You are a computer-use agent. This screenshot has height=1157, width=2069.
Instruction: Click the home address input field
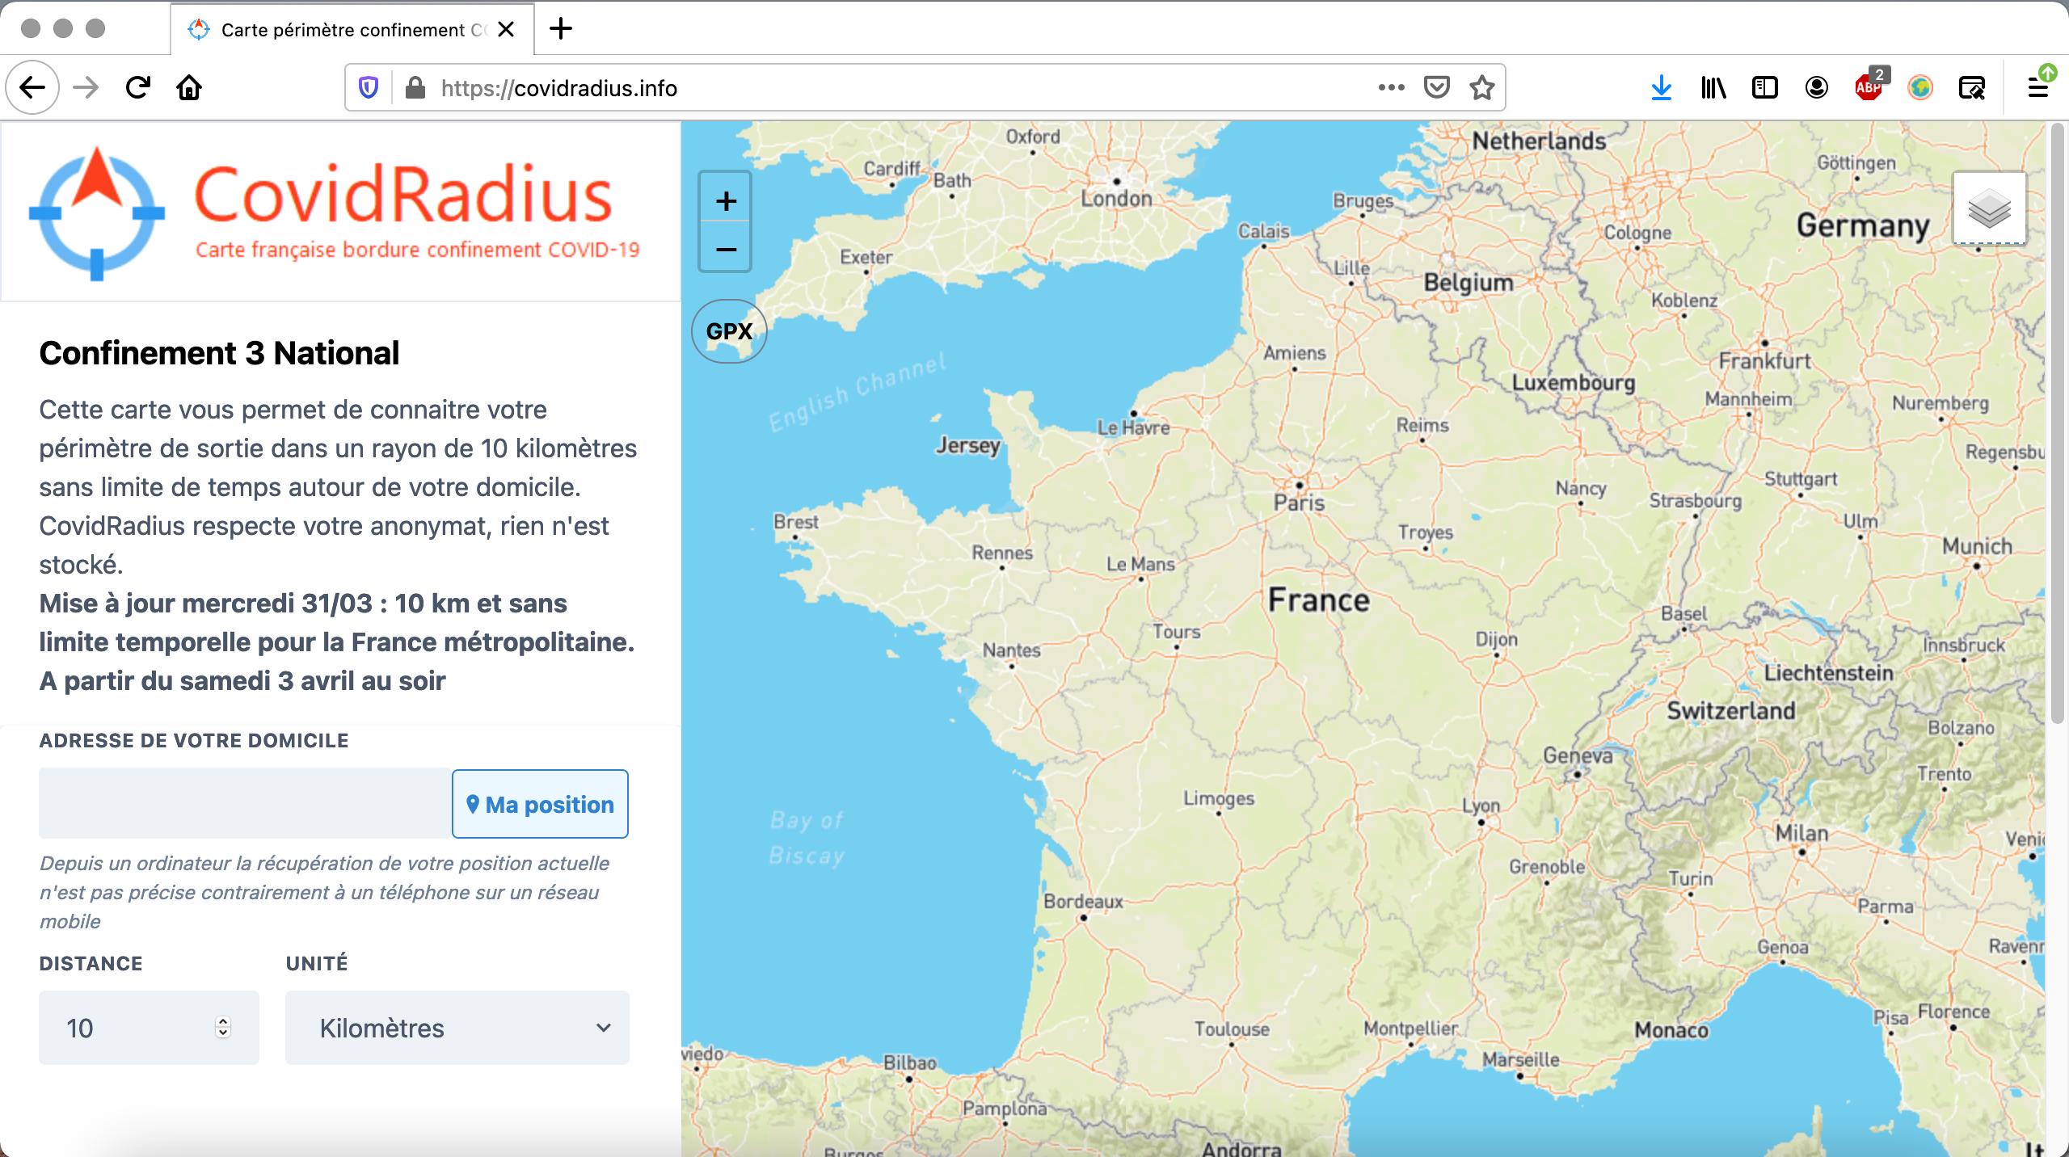(x=245, y=804)
